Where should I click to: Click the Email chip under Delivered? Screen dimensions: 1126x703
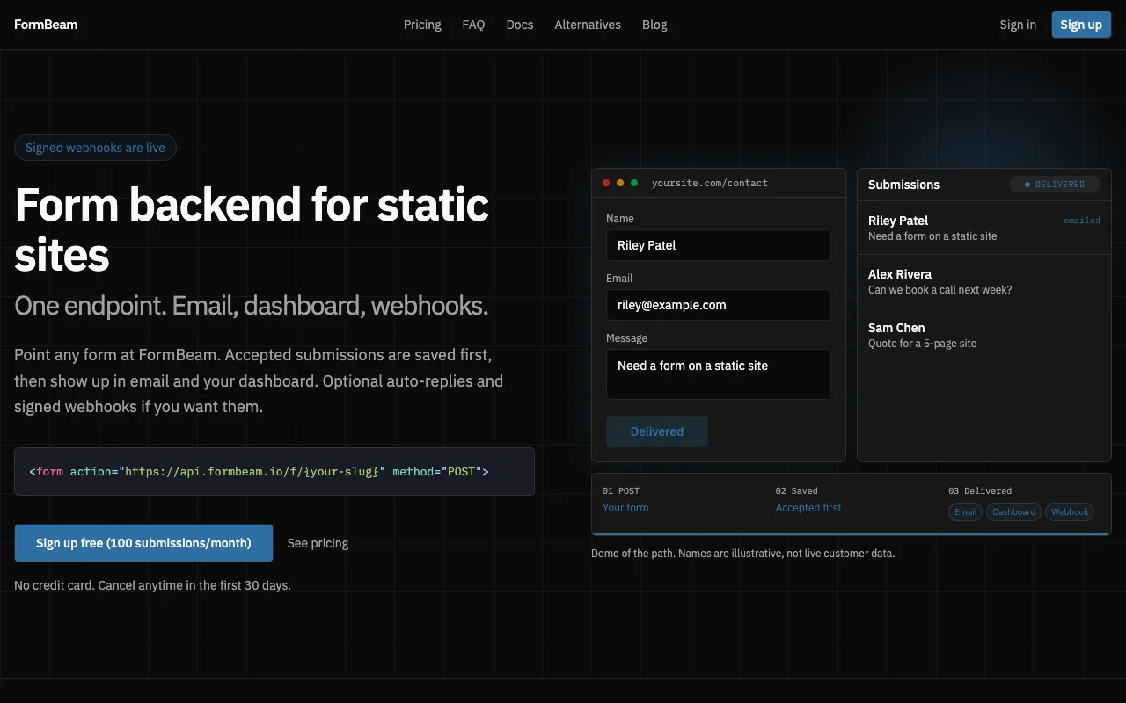pos(966,511)
